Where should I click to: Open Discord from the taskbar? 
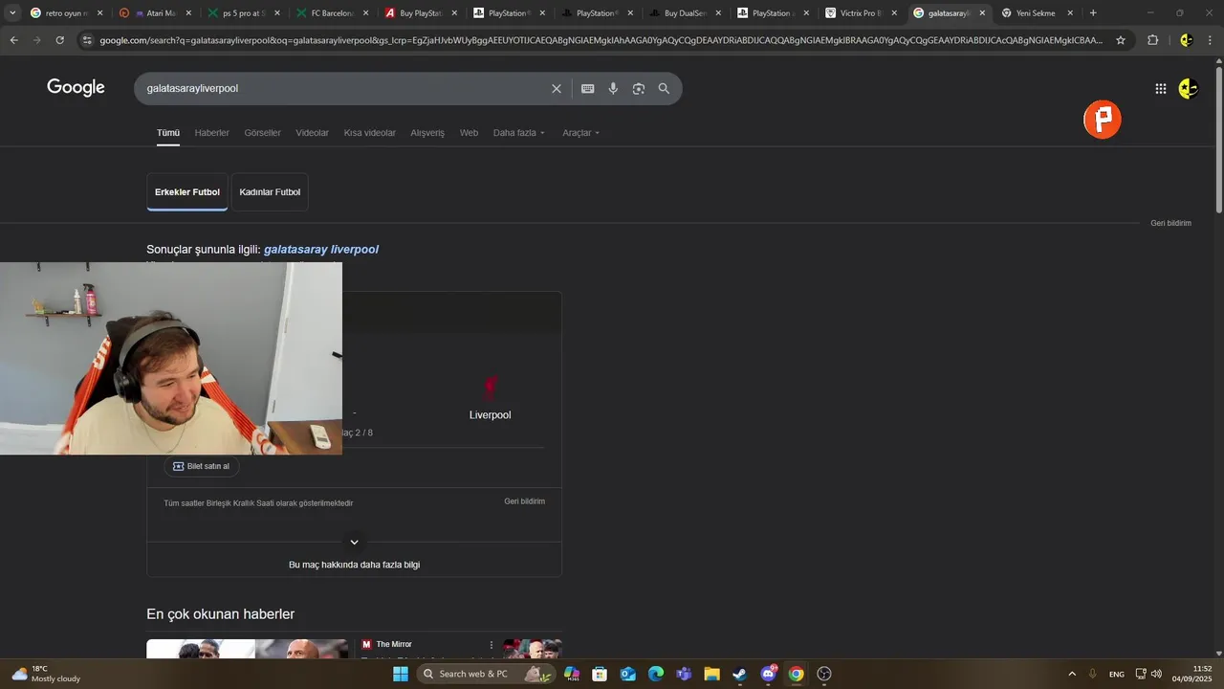point(768,674)
